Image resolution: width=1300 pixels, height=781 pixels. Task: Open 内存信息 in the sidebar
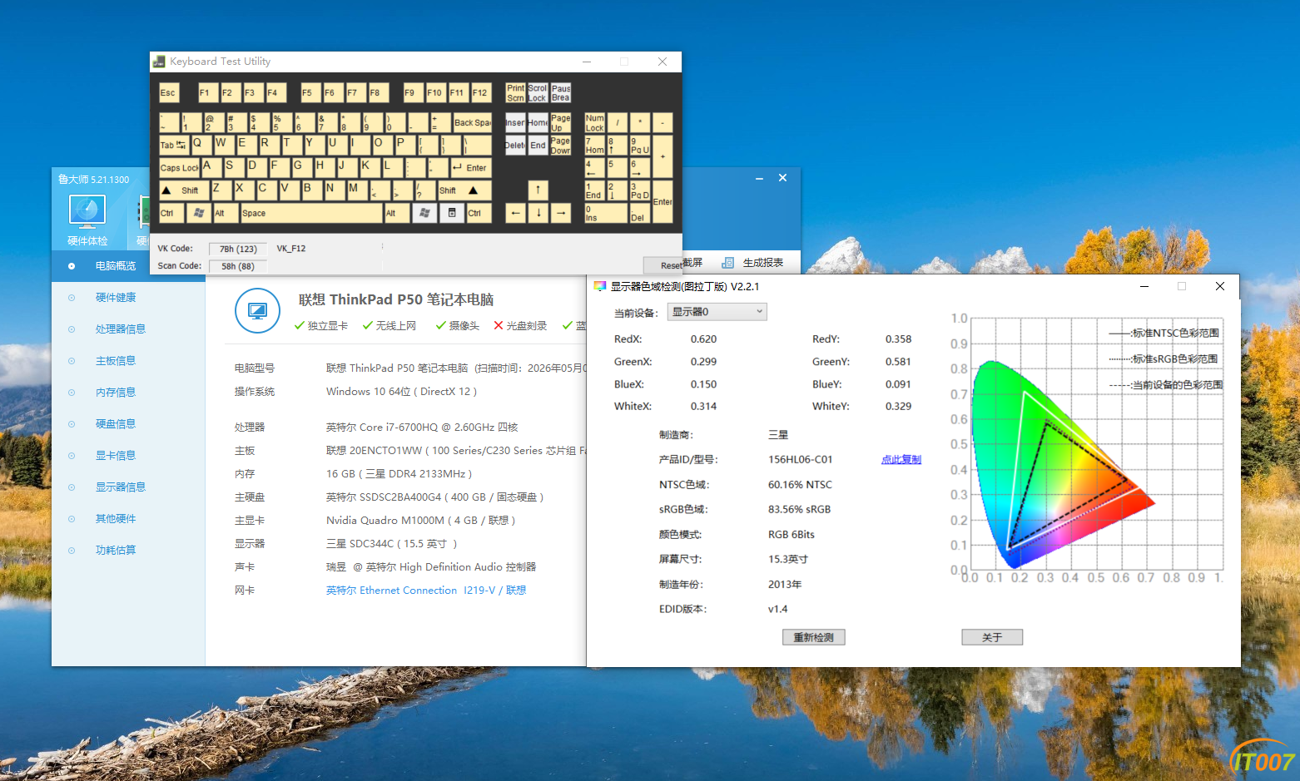[x=115, y=393]
